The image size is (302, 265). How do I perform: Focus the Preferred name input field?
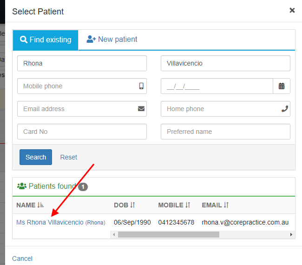click(x=225, y=132)
